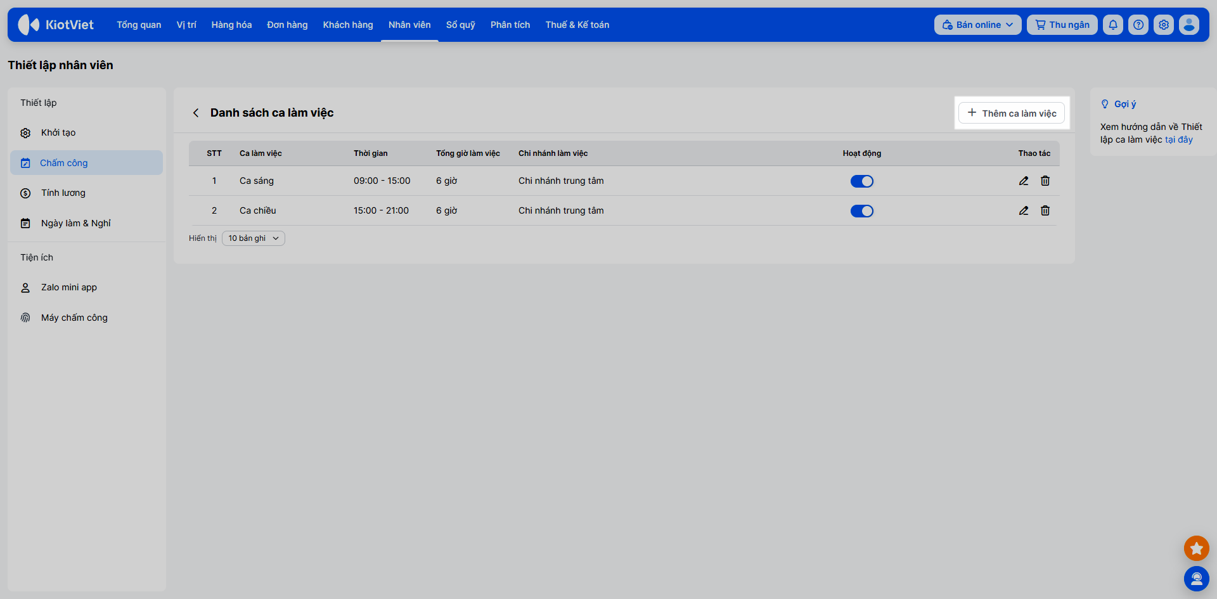This screenshot has height=599, width=1217.
Task: Disable the Ca sáng active toggle
Action: (x=862, y=181)
